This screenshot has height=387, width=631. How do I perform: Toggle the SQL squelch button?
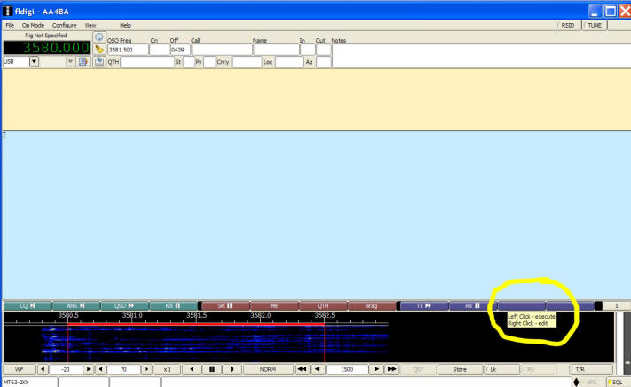coord(617,382)
